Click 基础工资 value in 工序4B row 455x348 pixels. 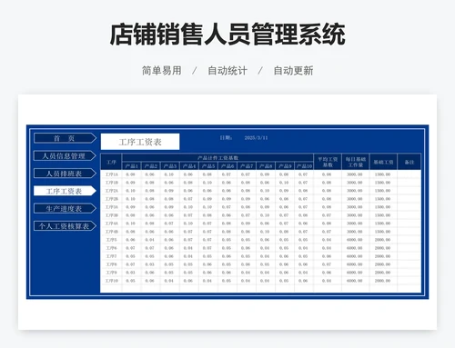[382, 232]
